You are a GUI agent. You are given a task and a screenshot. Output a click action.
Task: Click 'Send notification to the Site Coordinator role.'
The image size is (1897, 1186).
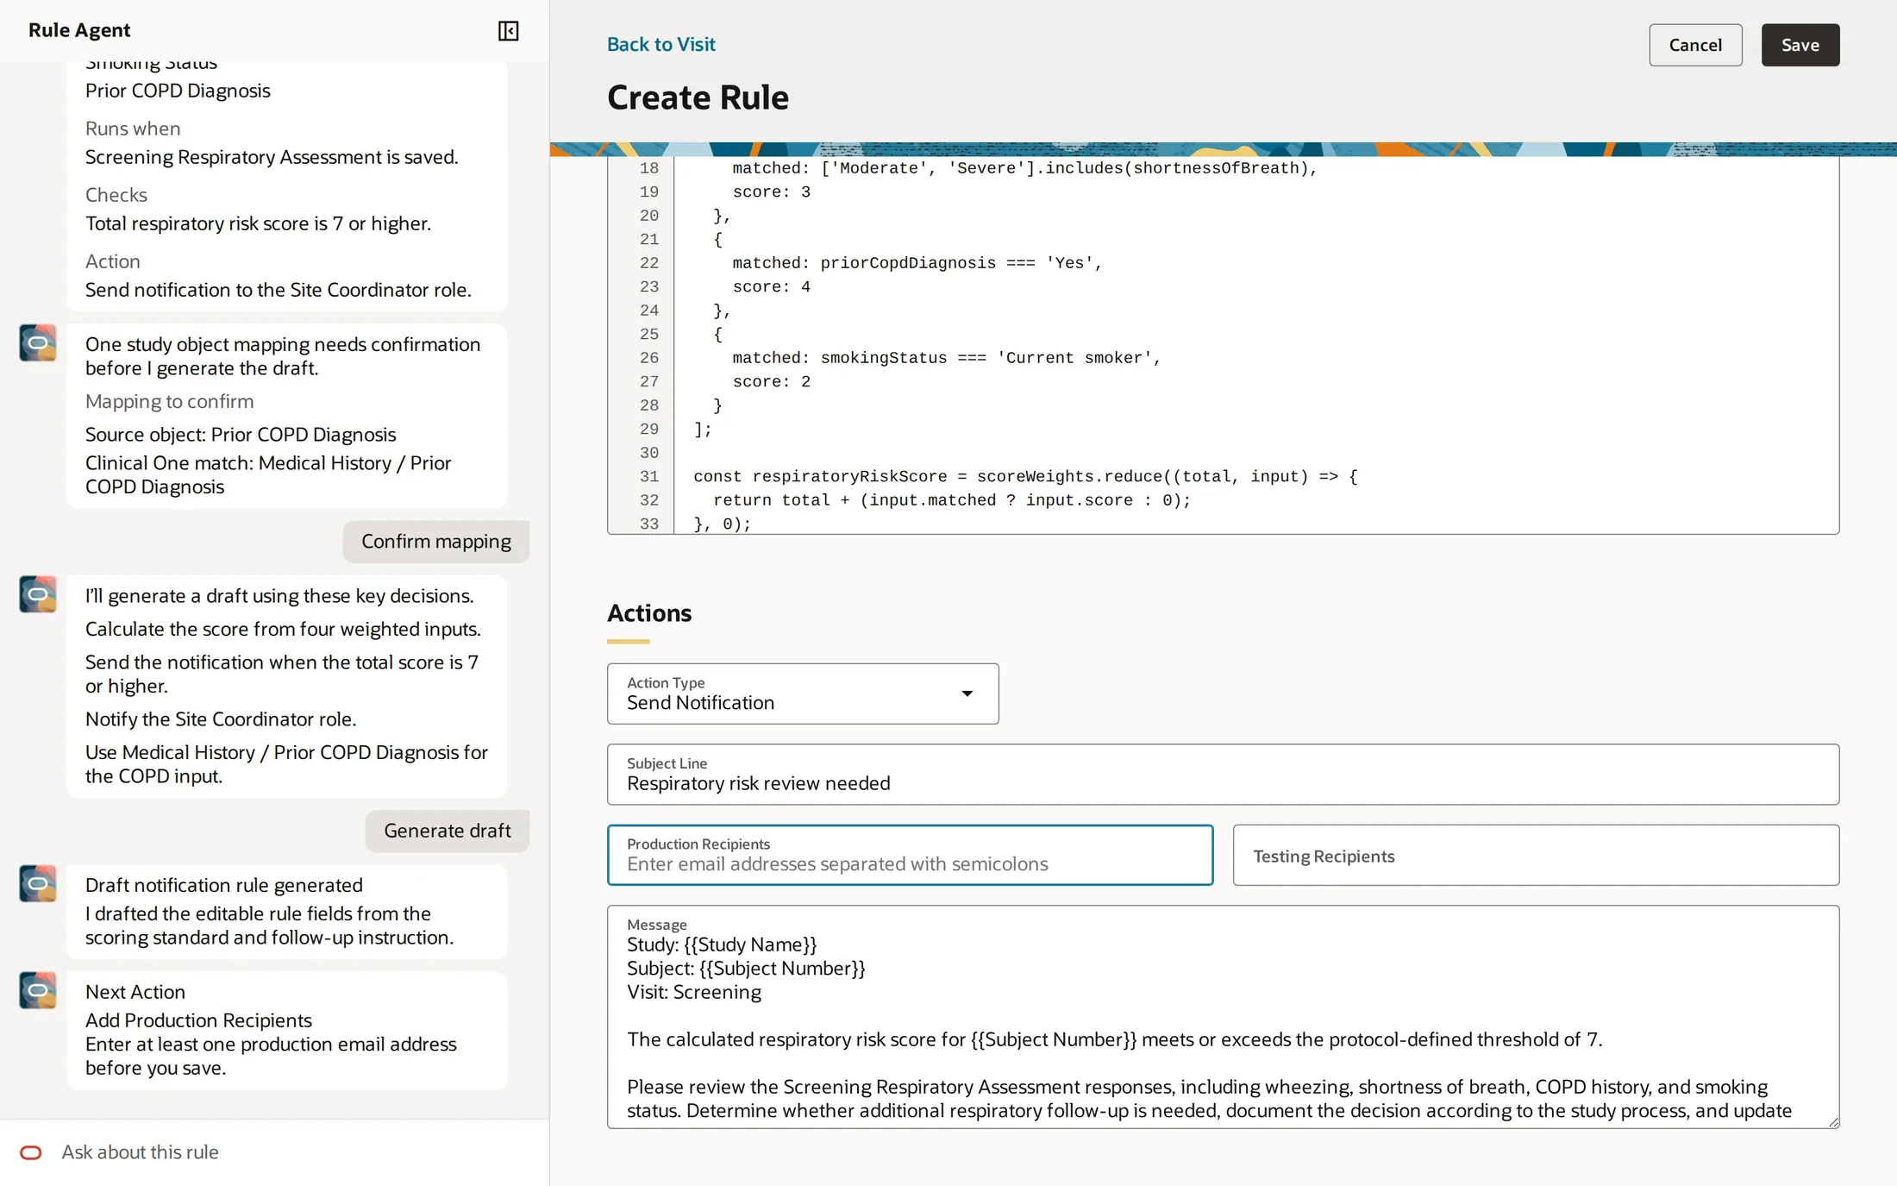tap(279, 290)
